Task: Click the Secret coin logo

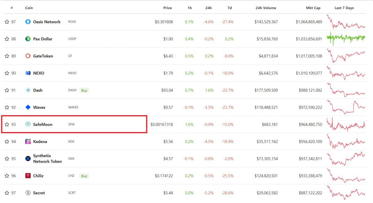Action: (27, 193)
